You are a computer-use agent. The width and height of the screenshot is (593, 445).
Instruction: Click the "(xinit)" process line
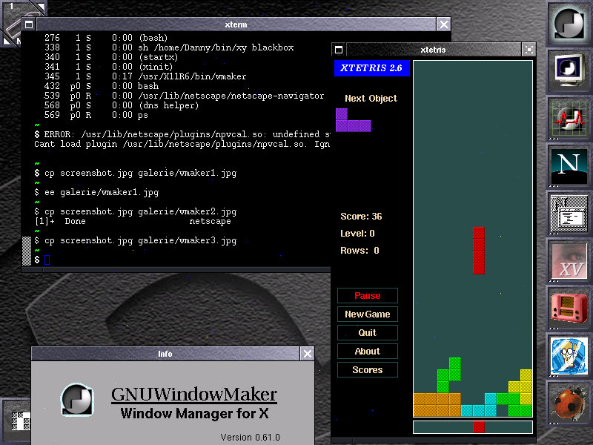pos(108,67)
